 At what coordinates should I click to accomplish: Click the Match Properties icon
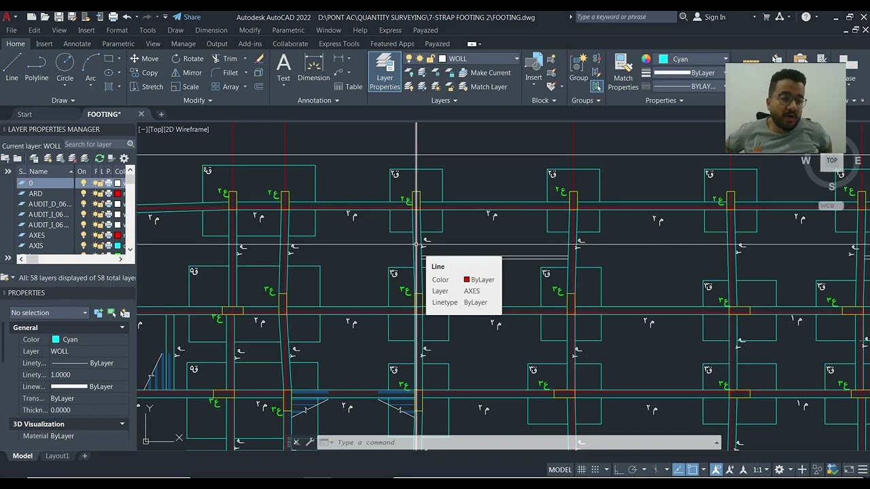(623, 72)
